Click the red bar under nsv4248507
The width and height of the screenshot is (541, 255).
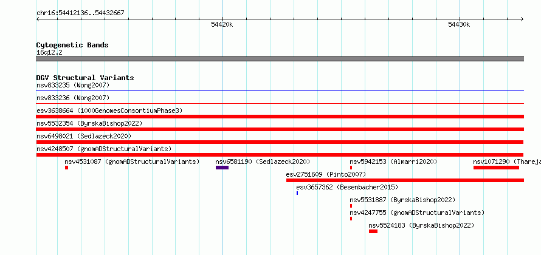[x=280, y=155]
